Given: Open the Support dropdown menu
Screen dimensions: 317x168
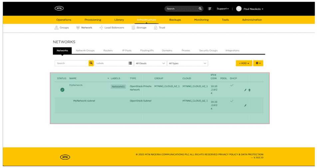Looking at the screenshot, I should pos(222,9).
